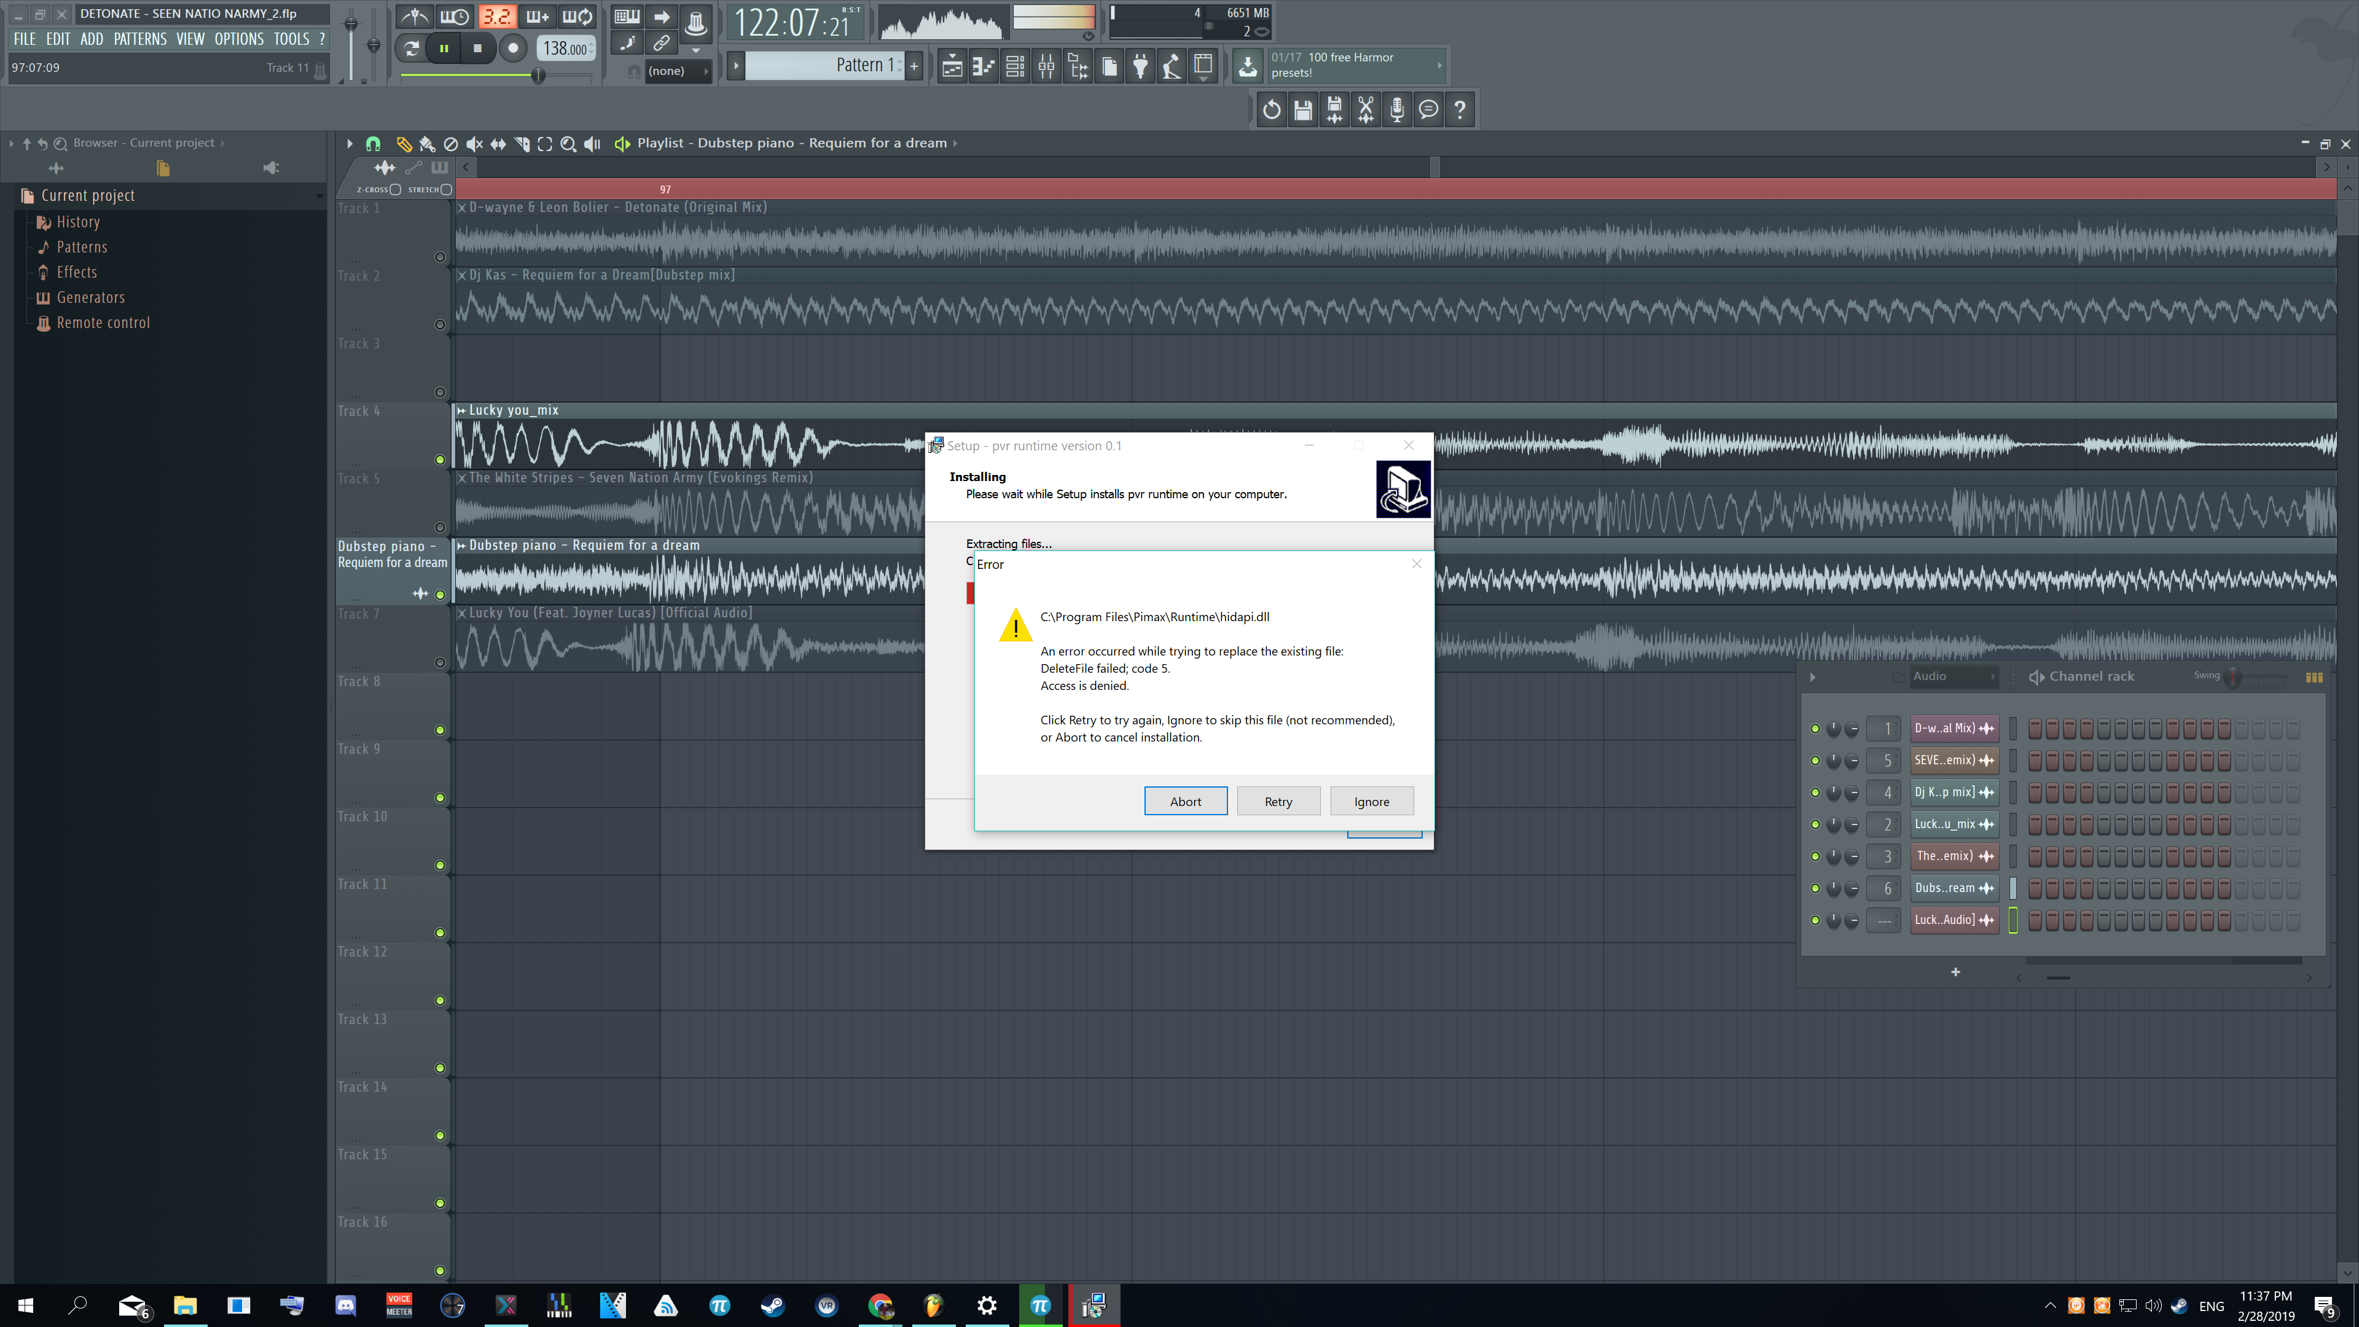Select the Luck..Audio] channel button
The height and width of the screenshot is (1327, 2359).
point(1954,920)
